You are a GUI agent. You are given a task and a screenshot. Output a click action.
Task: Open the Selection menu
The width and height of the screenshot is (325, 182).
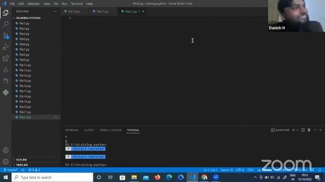[34, 4]
